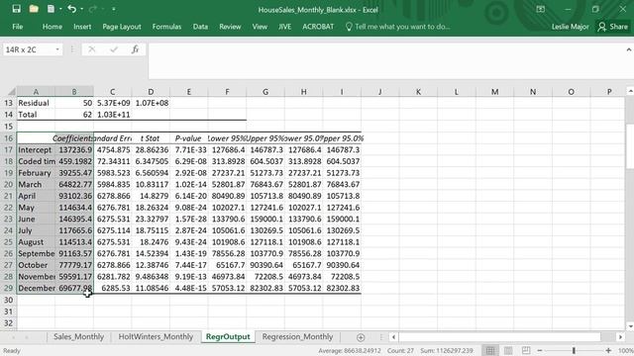The image size is (634, 356).
Task: Click the December coefficient 69677.98 cell
Action: tap(74, 288)
